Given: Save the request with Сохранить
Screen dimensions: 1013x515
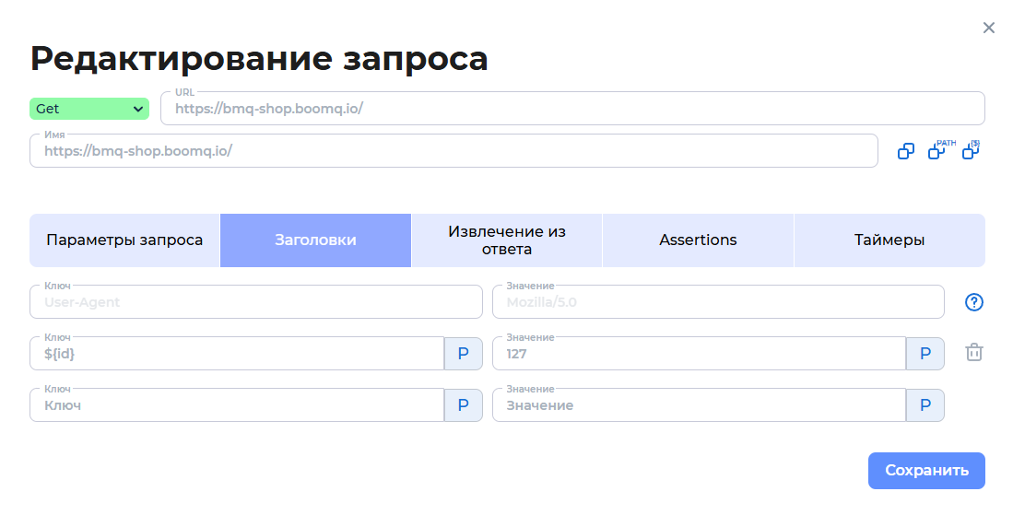Looking at the screenshot, I should point(926,471).
